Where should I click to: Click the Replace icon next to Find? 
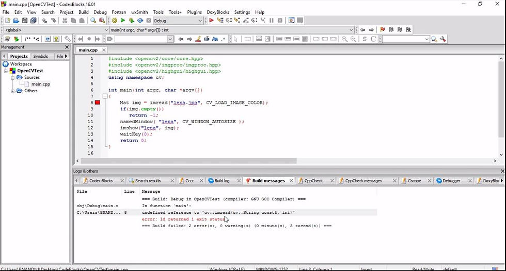coord(102,20)
